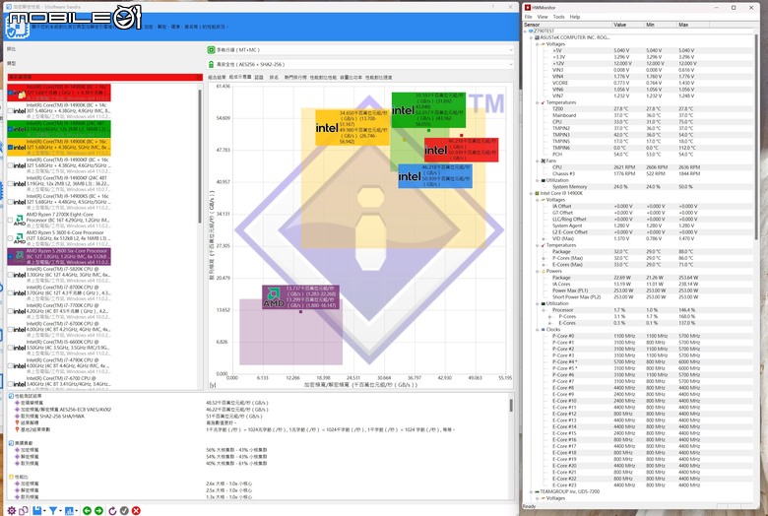
Task: Click the results pane vertical scrollbar
Action: (x=511, y=406)
